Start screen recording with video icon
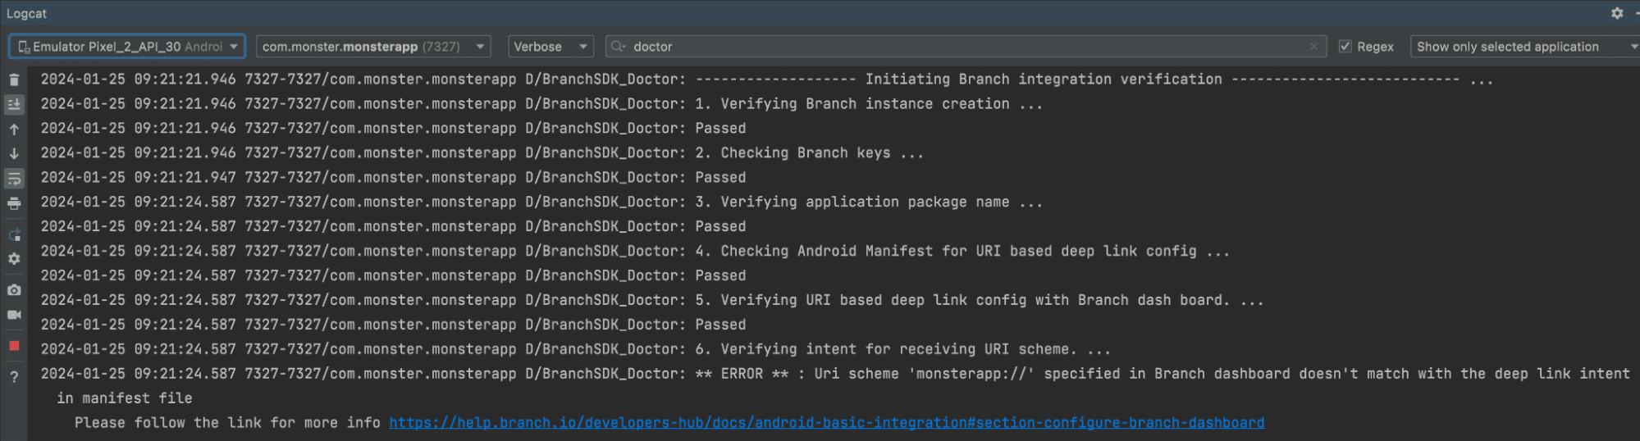Image resolution: width=1640 pixels, height=441 pixels. [x=14, y=315]
